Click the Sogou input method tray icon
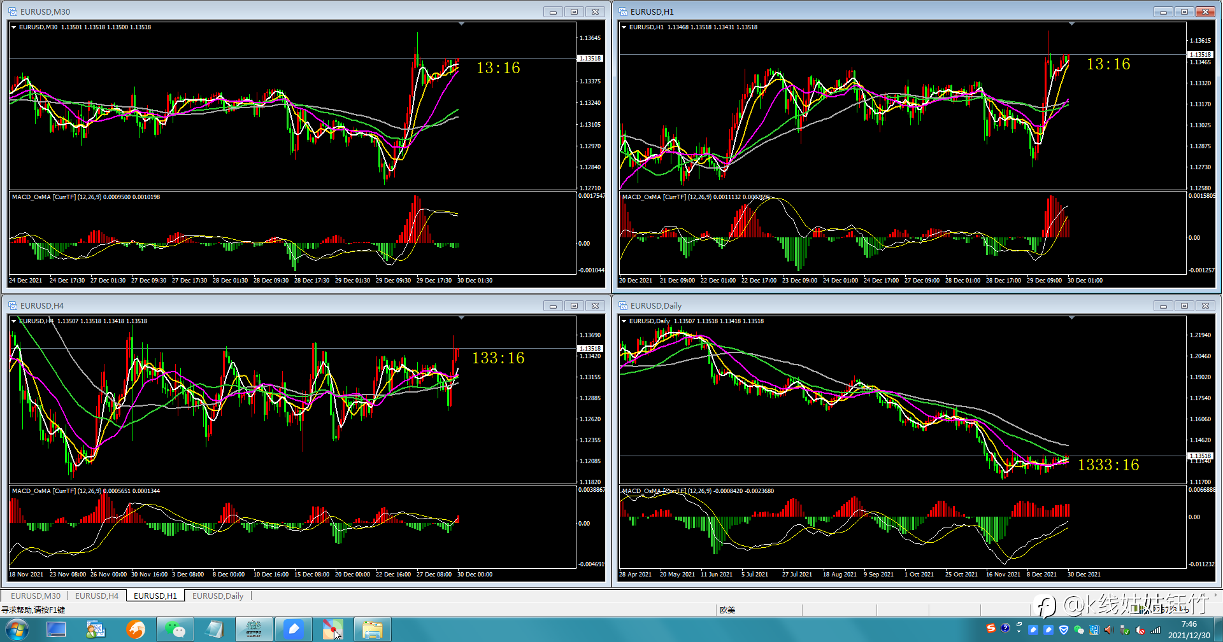 pos(991,629)
